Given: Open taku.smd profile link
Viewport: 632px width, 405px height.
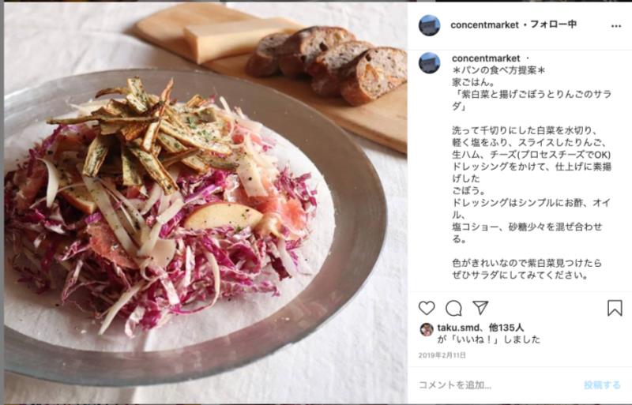Looking at the screenshot, I should 459,328.
